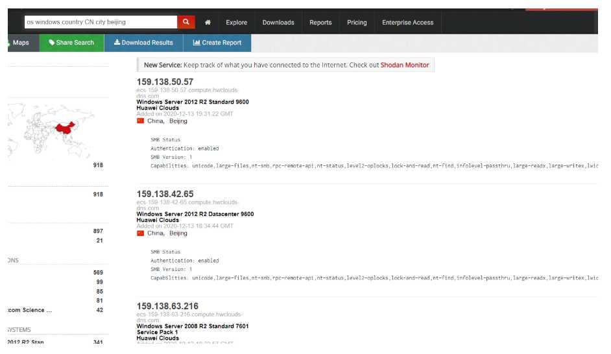This screenshot has height=354, width=611.
Task: Open host 159.138.63.216
Action: tap(167, 306)
